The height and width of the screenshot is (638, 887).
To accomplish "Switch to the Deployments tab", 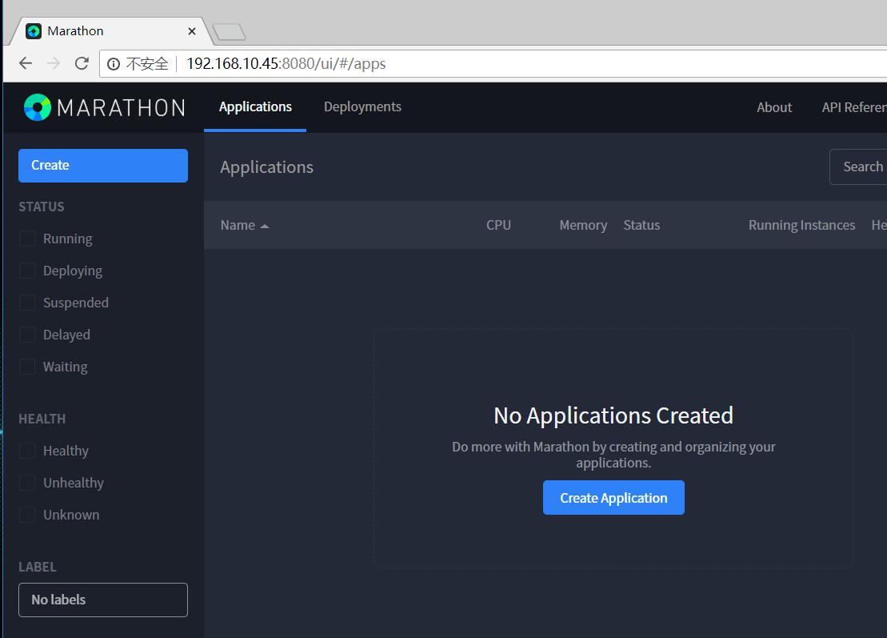I will [362, 107].
